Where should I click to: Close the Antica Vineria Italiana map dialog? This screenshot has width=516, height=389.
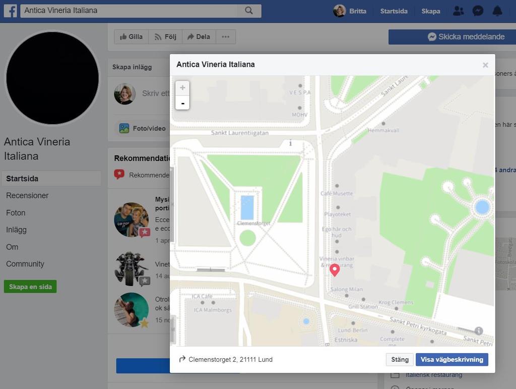tap(485, 65)
